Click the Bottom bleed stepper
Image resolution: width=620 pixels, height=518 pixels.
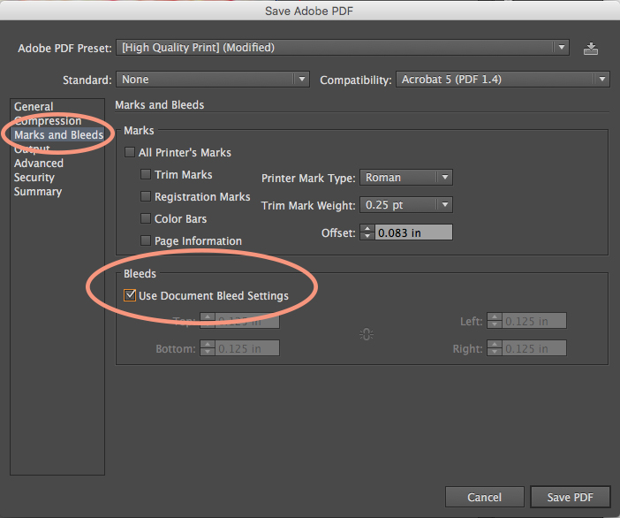point(208,348)
